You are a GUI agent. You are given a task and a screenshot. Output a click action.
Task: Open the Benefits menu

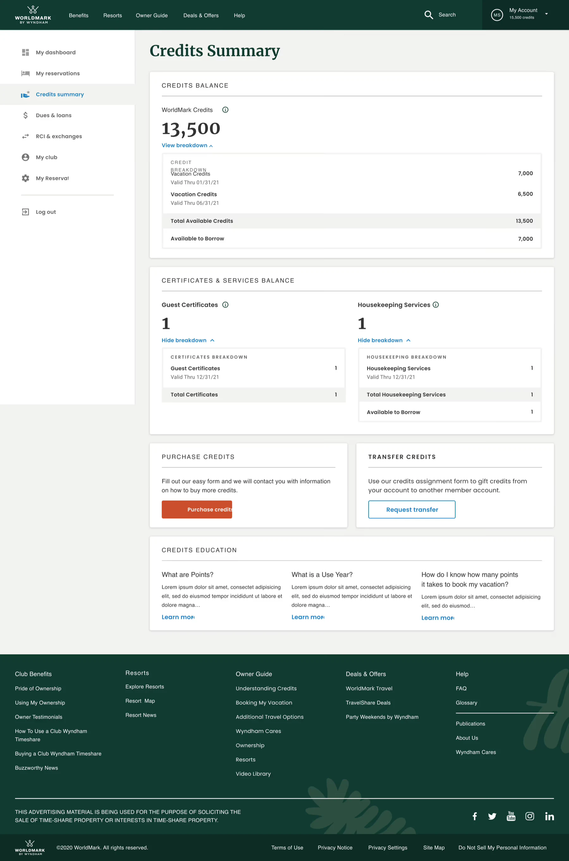tap(79, 15)
